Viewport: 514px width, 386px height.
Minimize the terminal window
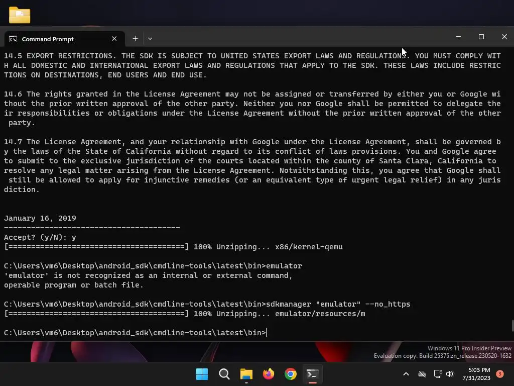click(x=458, y=37)
